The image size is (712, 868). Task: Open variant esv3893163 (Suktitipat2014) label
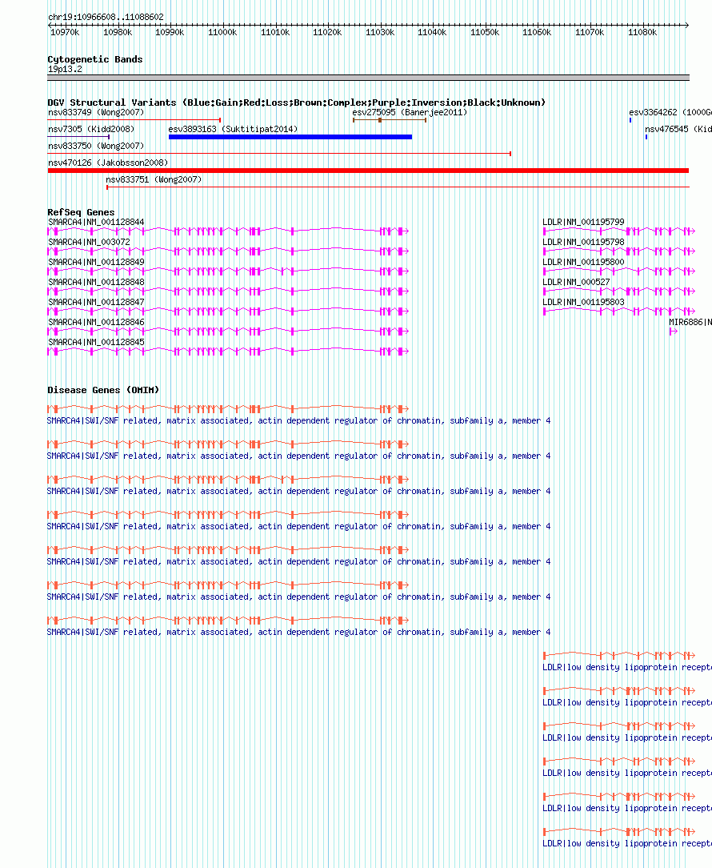[x=233, y=129]
